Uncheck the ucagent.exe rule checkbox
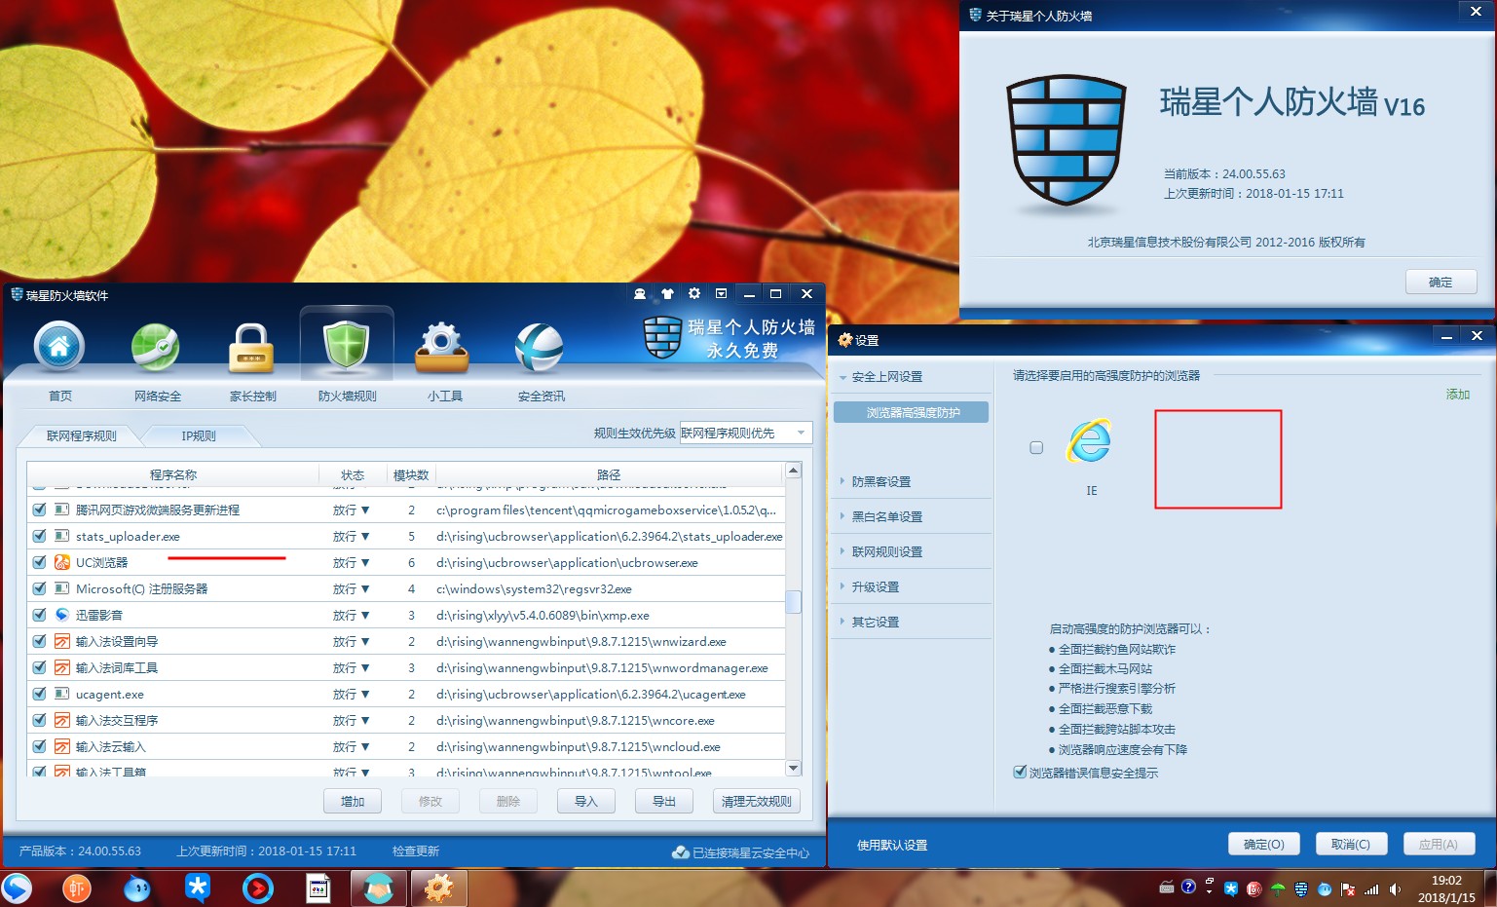Viewport: 1497px width, 907px height. (x=39, y=694)
